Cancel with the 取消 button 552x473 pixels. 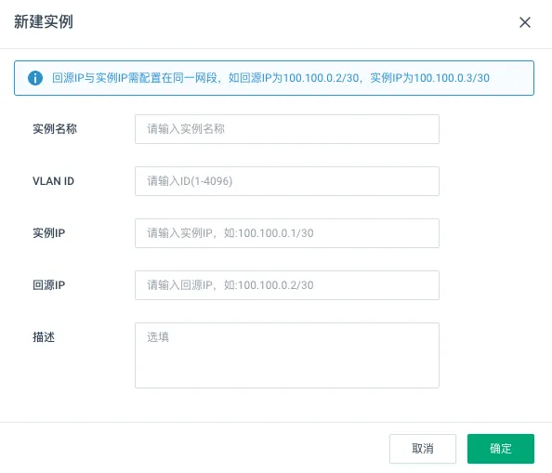coord(423,448)
